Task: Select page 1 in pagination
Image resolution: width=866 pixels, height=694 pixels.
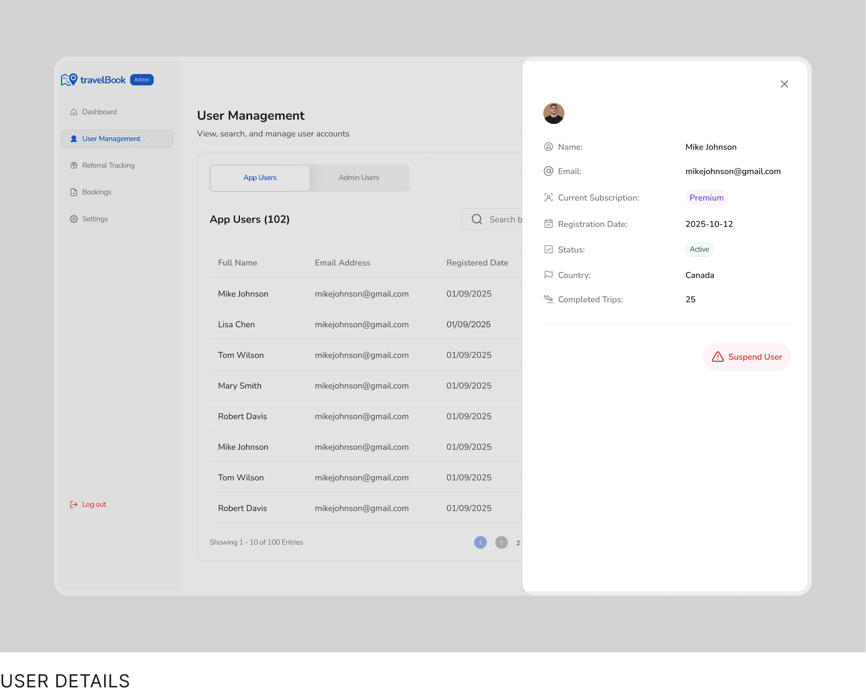Action: (501, 543)
